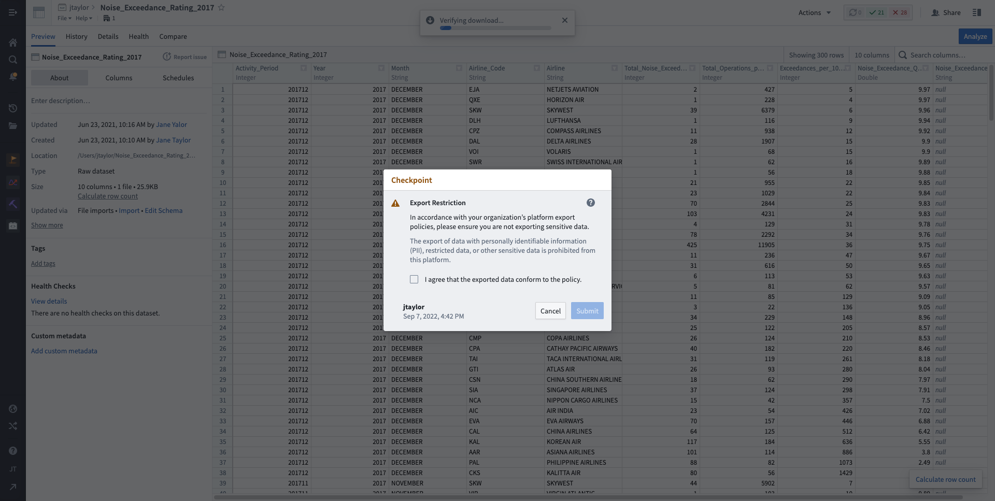Click the dataset table icon in header
This screenshot has width=995, height=501.
(x=39, y=12)
